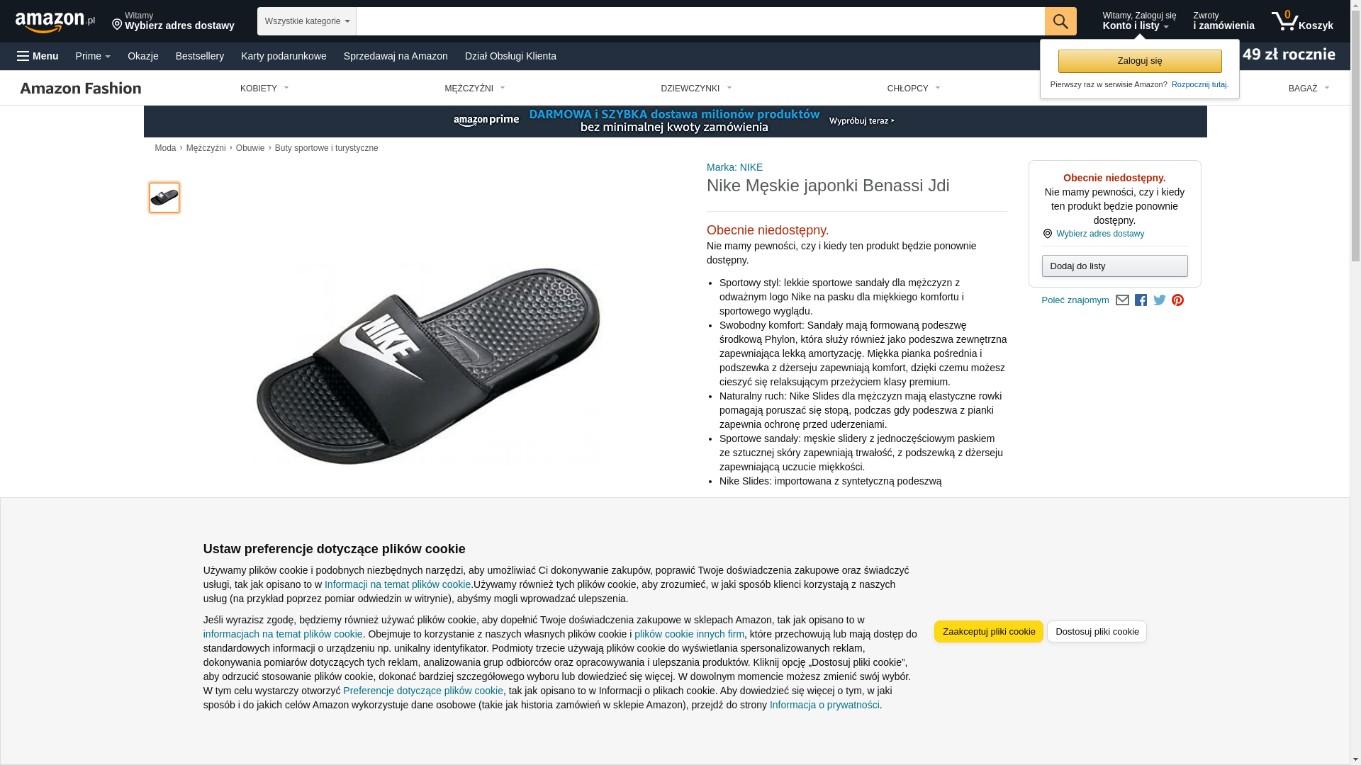The height and width of the screenshot is (765, 1361).
Task: Click the search magnifier button
Action: [1060, 21]
